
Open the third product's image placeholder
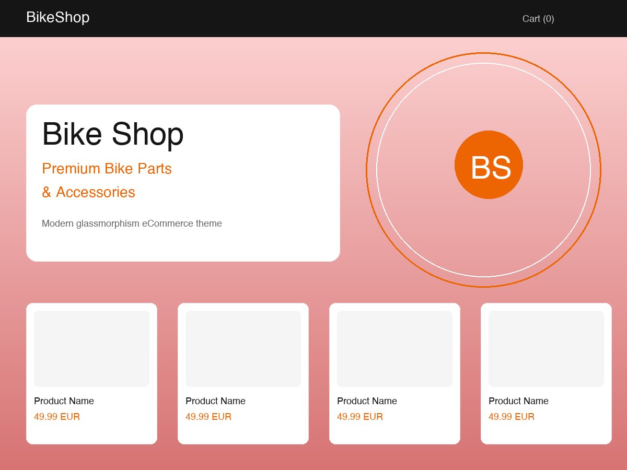pos(394,349)
